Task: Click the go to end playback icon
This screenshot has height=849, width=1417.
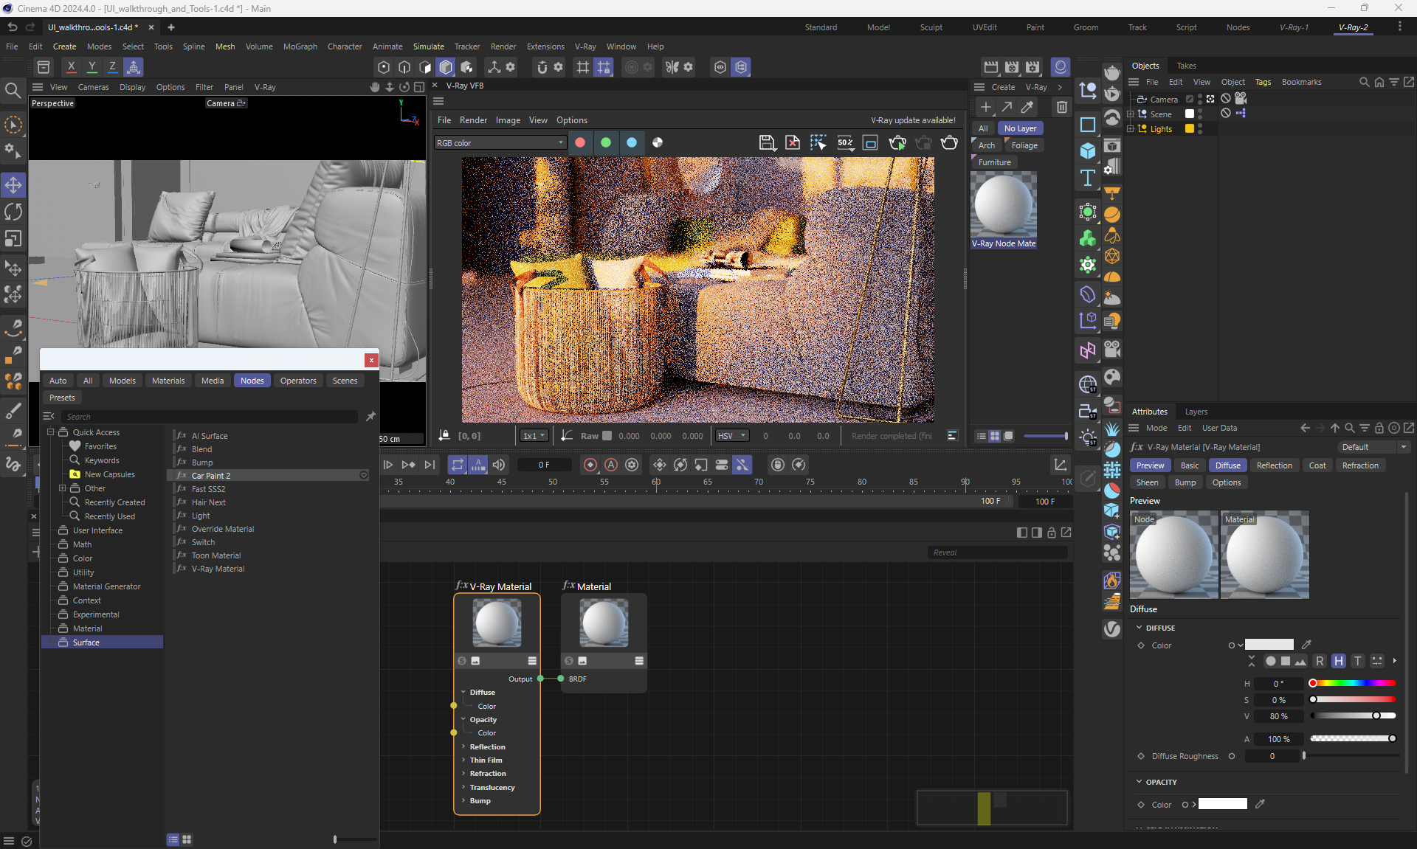Action: (430, 465)
